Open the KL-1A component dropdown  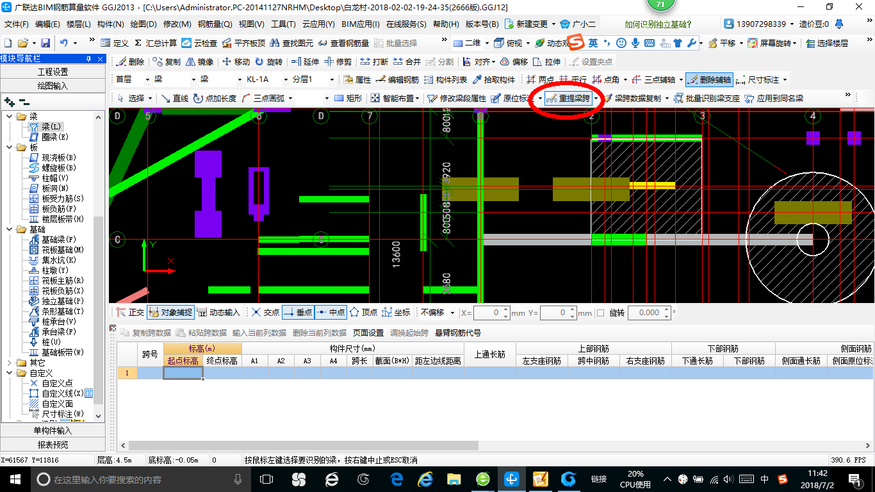click(x=285, y=80)
